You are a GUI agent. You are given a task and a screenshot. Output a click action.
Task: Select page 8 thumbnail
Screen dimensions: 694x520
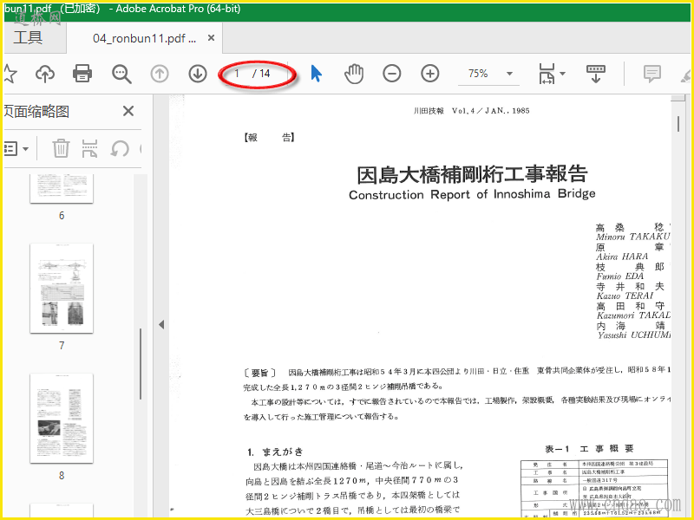[x=62, y=419]
